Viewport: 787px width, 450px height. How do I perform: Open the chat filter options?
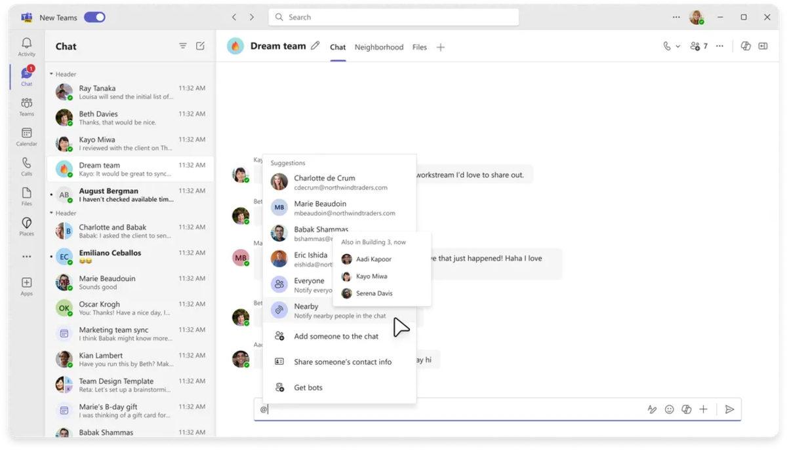coord(182,46)
